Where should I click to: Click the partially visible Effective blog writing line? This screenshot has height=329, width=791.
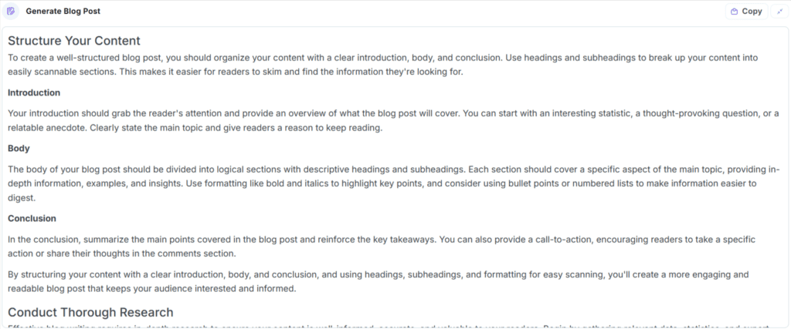coord(393,326)
